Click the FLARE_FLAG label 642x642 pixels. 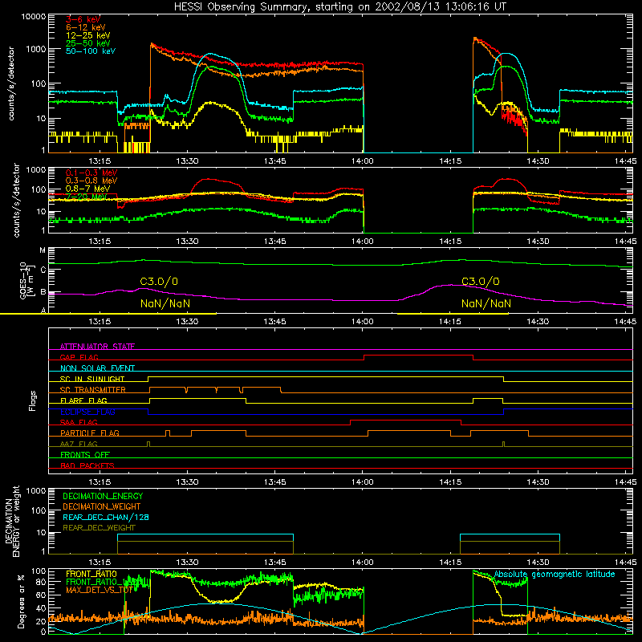click(83, 400)
